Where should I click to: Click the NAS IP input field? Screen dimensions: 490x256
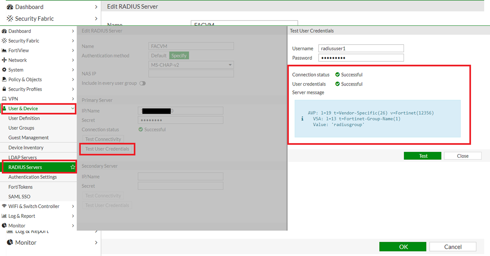[191, 74]
